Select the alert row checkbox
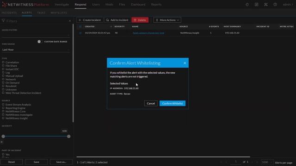Image resolution: width=296 pixels, height=166 pixels. point(80,33)
